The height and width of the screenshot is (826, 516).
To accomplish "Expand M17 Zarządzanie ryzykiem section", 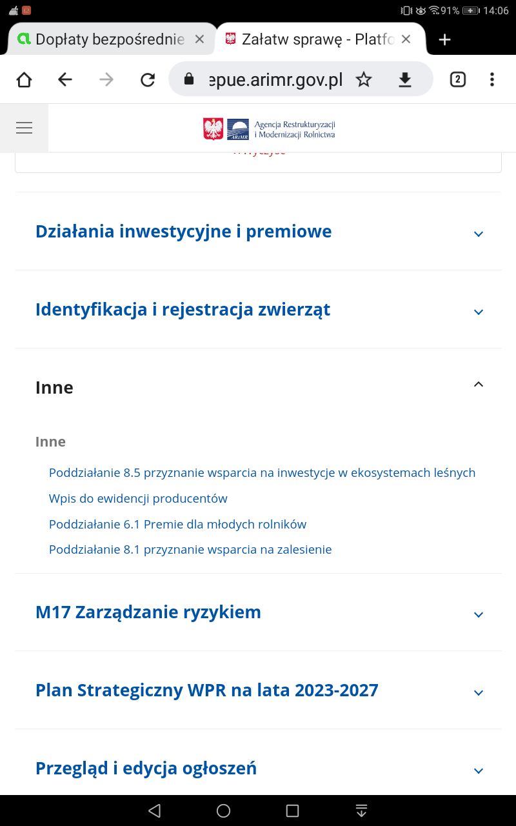I will (x=478, y=614).
